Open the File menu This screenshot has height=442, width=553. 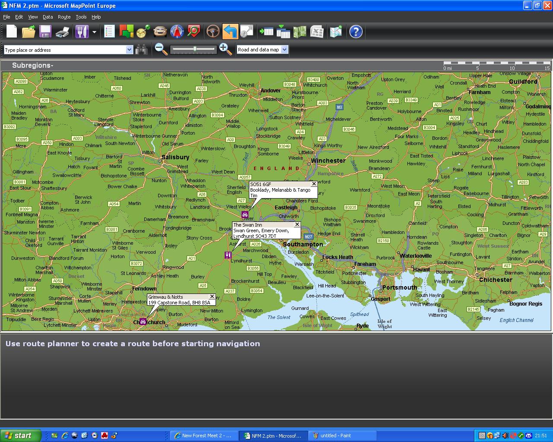(6, 17)
